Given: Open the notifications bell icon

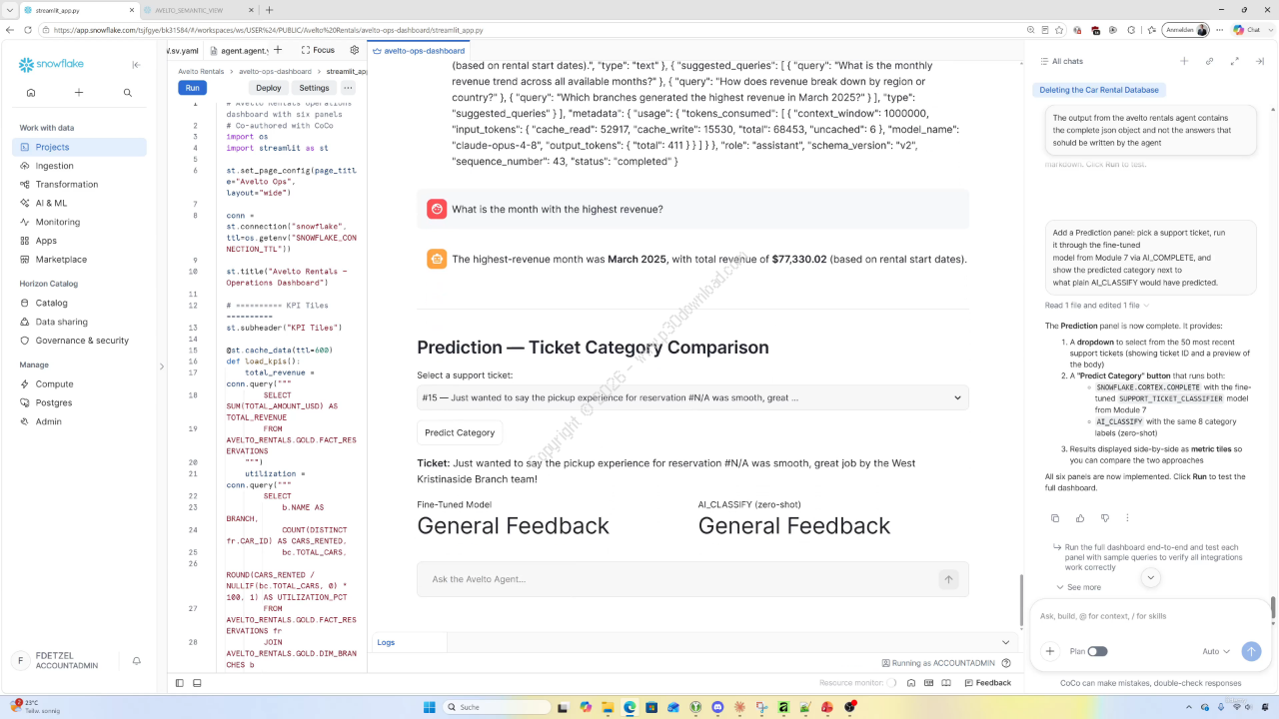Looking at the screenshot, I should pyautogui.click(x=137, y=661).
